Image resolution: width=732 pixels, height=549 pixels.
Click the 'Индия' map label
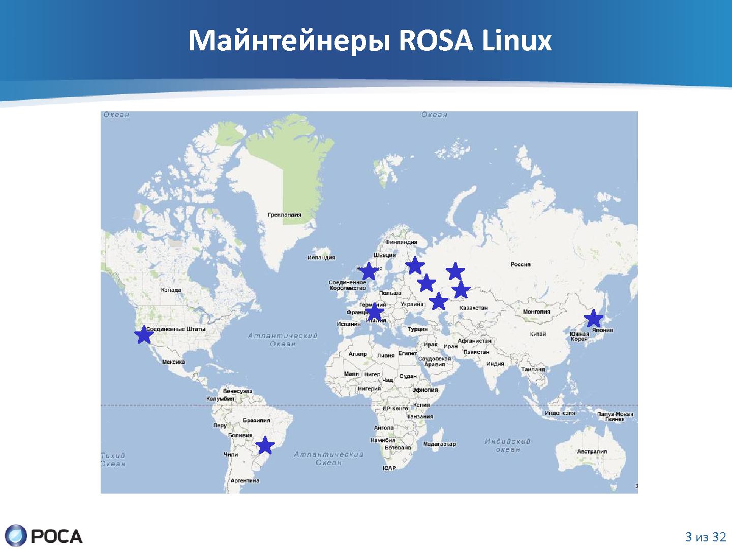click(495, 364)
